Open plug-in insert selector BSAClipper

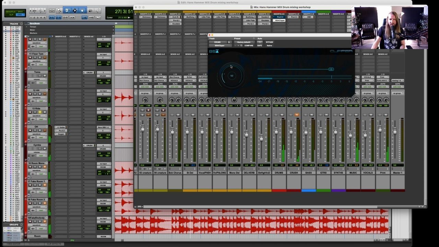[x=220, y=46]
